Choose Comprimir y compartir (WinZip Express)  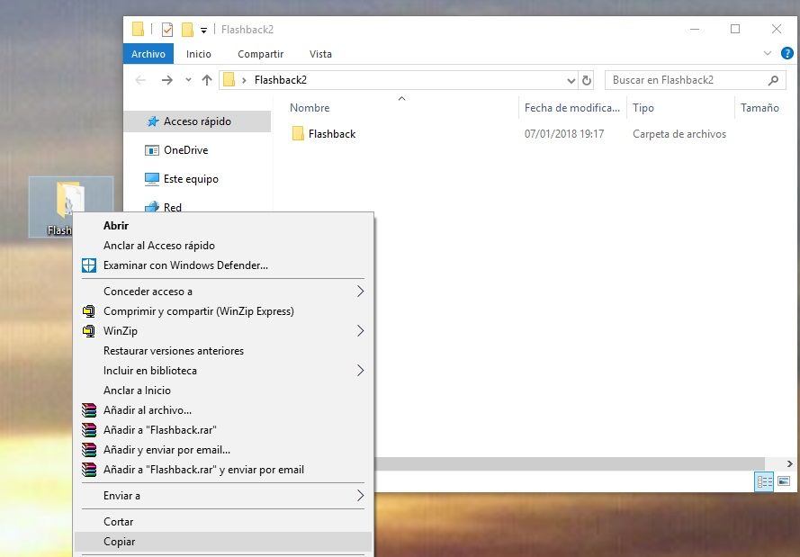tap(198, 311)
